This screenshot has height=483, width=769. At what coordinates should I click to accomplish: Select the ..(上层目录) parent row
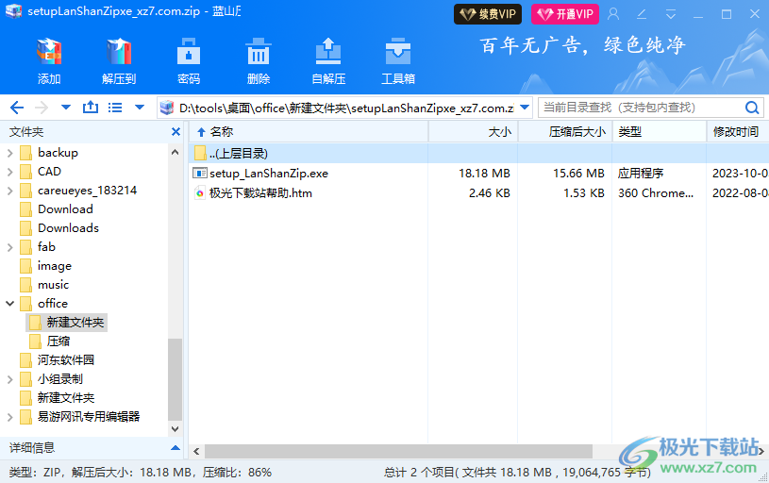click(x=478, y=154)
